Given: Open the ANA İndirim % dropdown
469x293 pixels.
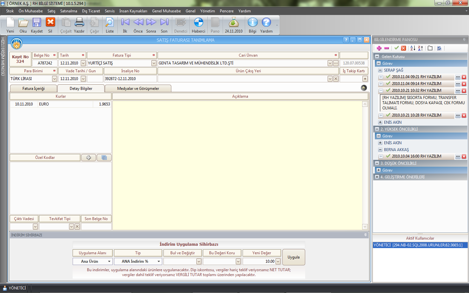Looking at the screenshot, I should (159, 261).
